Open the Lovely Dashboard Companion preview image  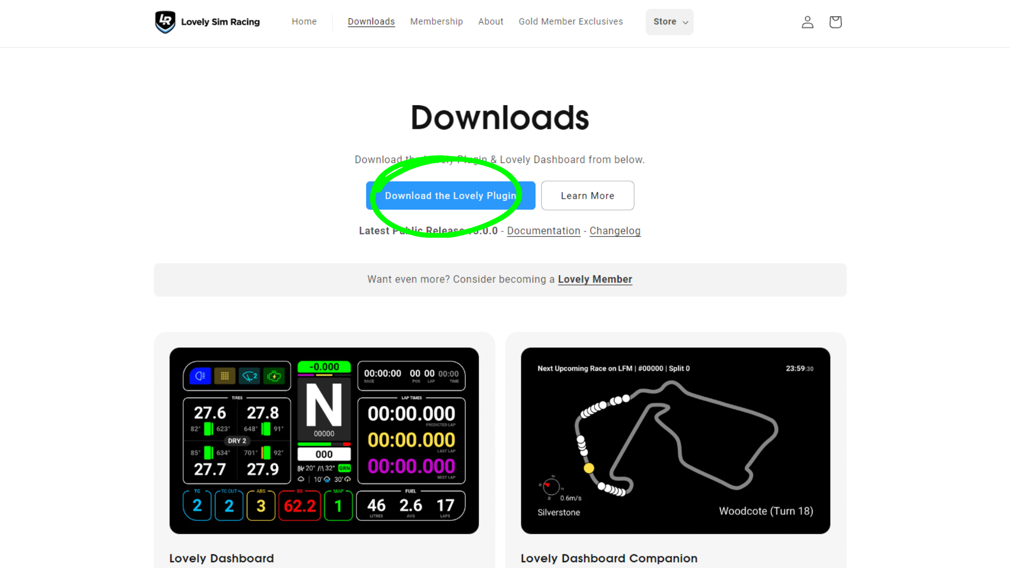point(675,441)
